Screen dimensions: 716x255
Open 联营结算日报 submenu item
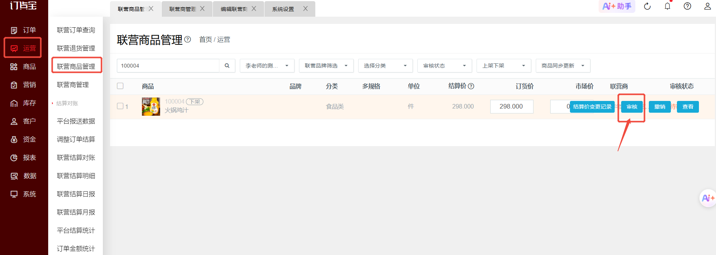[76, 194]
